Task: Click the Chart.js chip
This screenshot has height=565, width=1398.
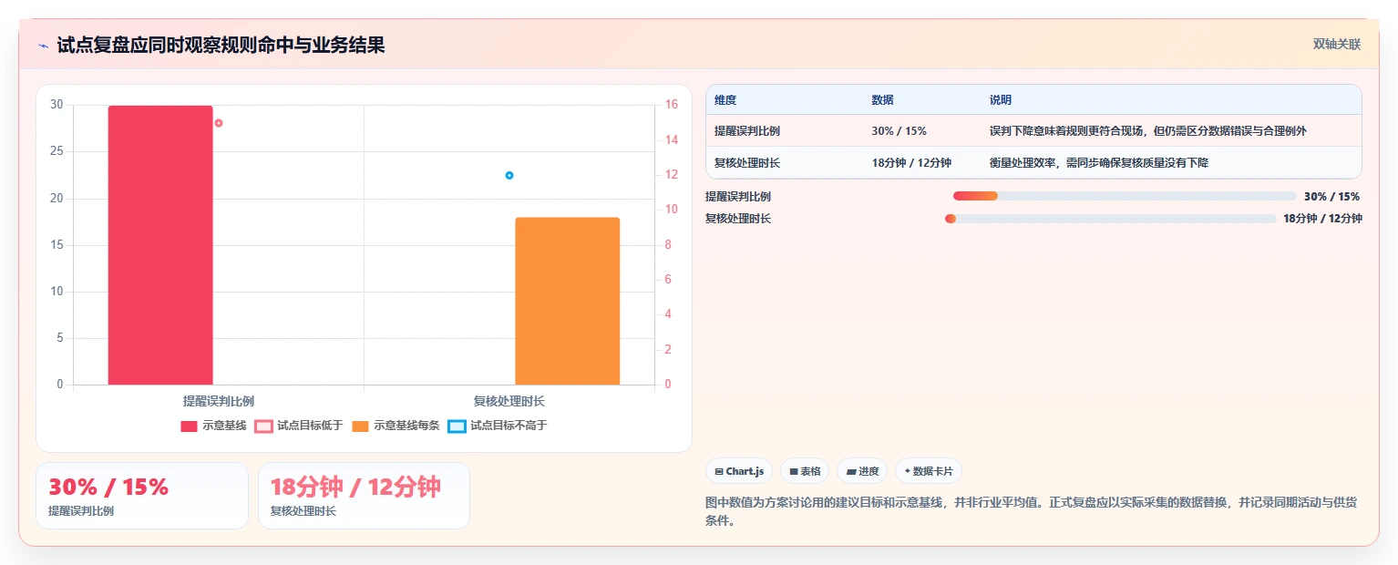Action: point(739,471)
